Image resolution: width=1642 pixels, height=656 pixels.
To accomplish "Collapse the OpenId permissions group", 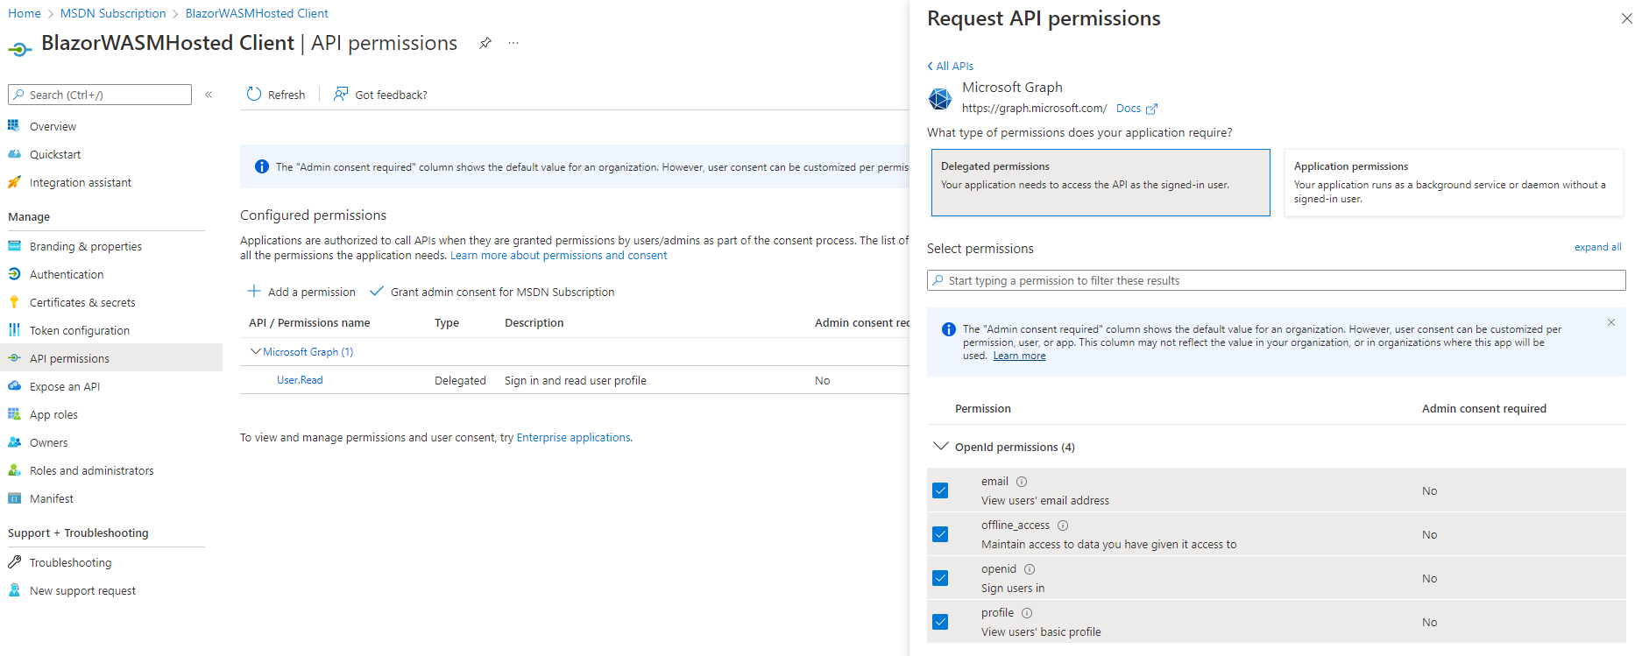I will [941, 447].
